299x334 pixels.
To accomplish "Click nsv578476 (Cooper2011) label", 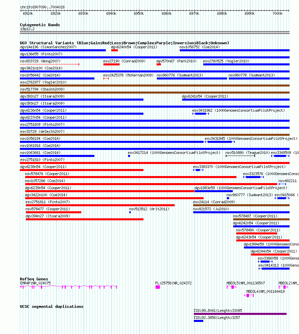I will click(x=47, y=174).
